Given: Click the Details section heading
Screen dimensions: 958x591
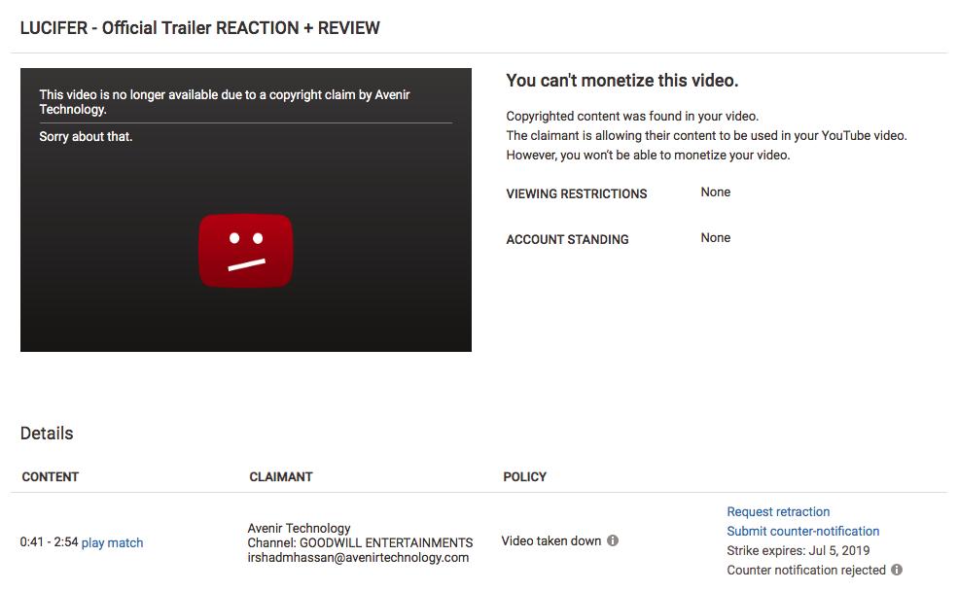Looking at the screenshot, I should [x=47, y=434].
